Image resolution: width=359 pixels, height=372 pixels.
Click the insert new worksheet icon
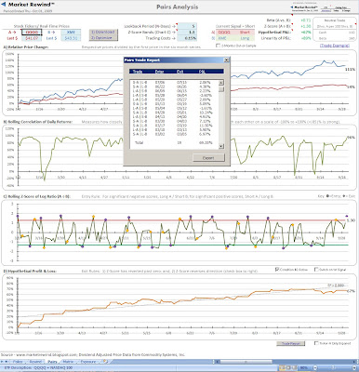tap(105, 362)
